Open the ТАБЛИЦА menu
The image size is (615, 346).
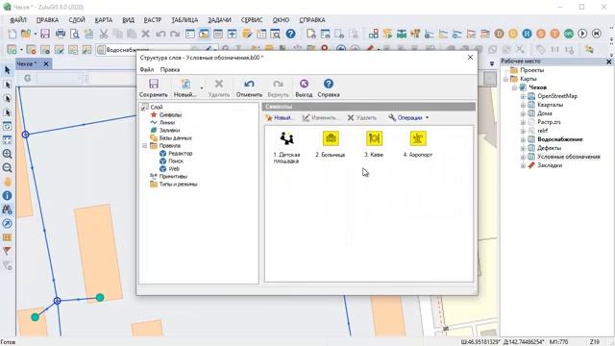click(184, 20)
